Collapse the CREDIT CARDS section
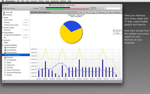 pos(3,28)
